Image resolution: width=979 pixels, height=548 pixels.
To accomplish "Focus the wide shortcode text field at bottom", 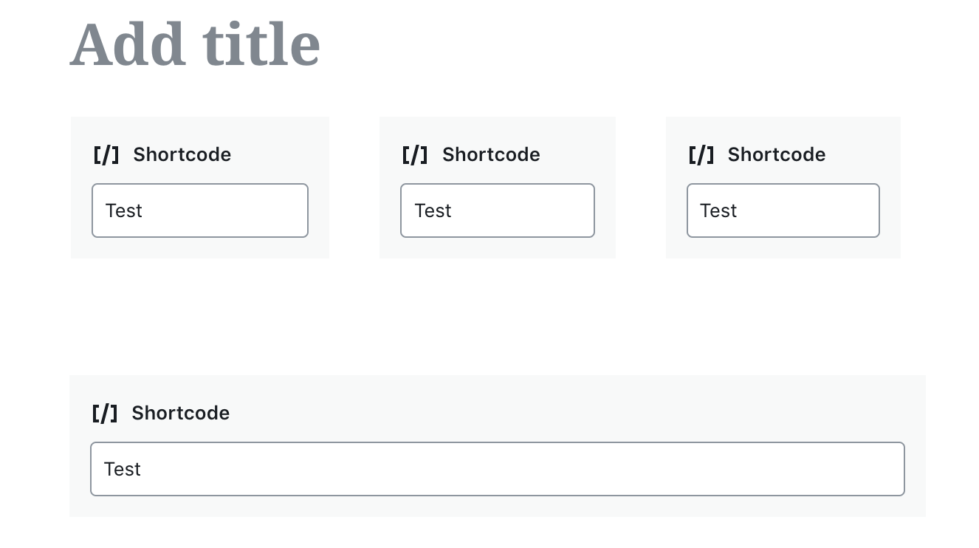I will pos(498,469).
